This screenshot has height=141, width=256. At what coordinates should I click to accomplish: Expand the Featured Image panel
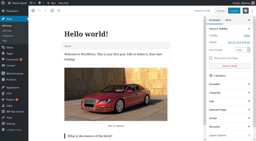[x=229, y=110]
